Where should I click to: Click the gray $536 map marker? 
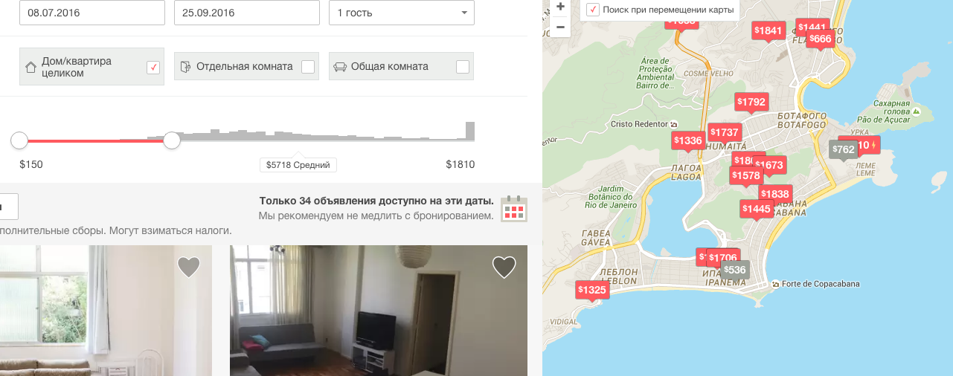point(735,270)
